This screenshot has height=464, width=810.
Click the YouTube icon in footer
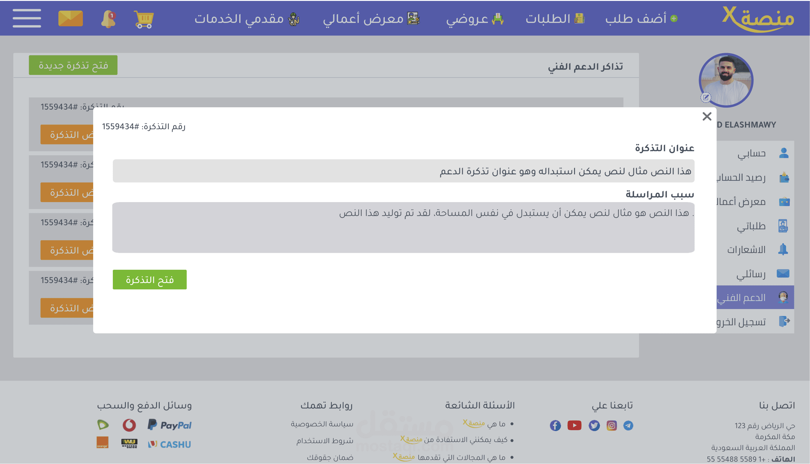click(x=574, y=425)
